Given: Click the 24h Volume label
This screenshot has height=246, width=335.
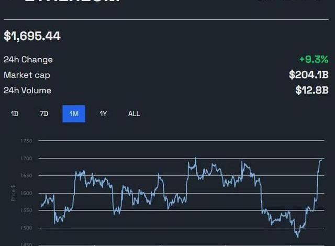Looking at the screenshot, I should (x=27, y=91).
